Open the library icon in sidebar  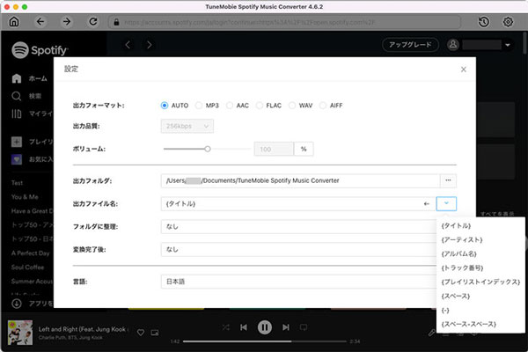click(x=17, y=114)
